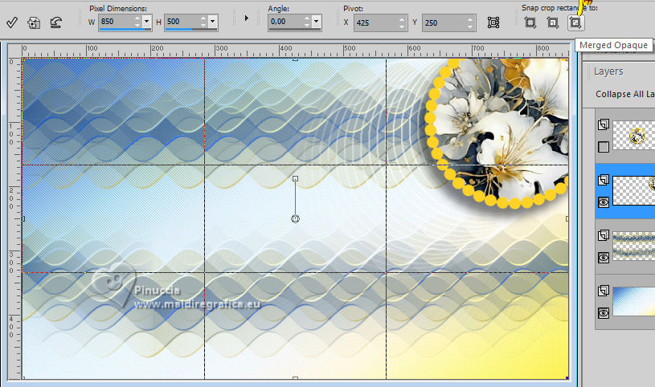The image size is (655, 387).
Task: Open the Angle value dropdown
Action: pyautogui.click(x=316, y=22)
